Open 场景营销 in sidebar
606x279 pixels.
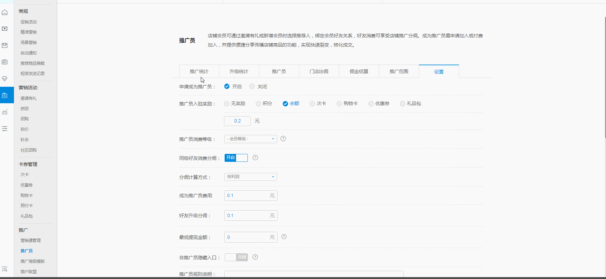(x=29, y=42)
